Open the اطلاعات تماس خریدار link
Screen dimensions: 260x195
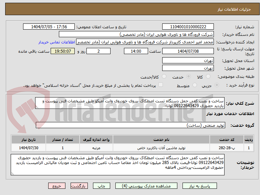point(57,42)
